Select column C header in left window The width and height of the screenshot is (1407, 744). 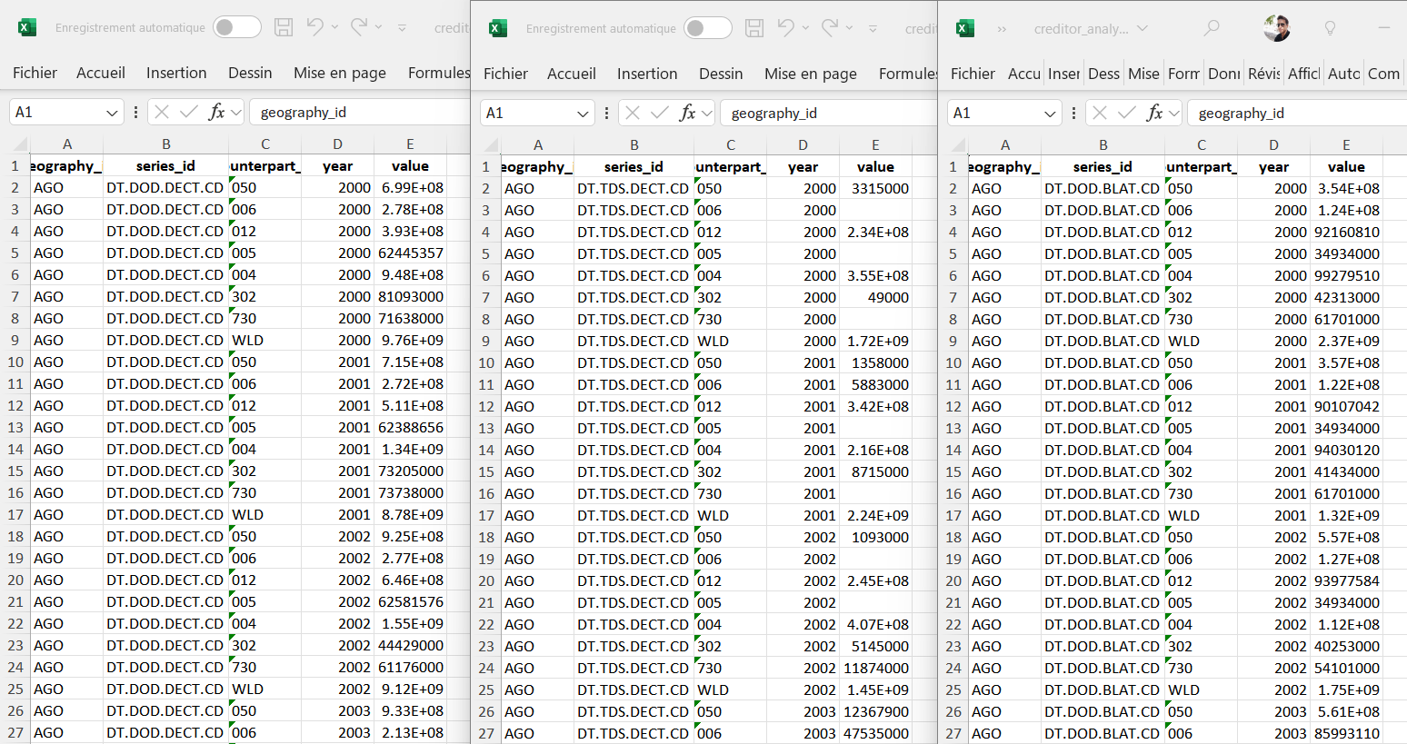point(265,144)
